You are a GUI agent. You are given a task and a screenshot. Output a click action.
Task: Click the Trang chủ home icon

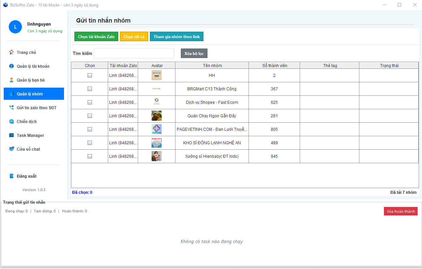12,52
